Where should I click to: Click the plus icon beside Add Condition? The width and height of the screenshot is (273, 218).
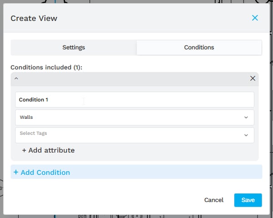pyautogui.click(x=16, y=172)
